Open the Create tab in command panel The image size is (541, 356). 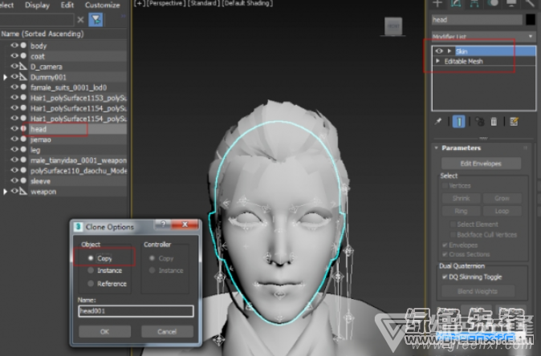coord(437,4)
